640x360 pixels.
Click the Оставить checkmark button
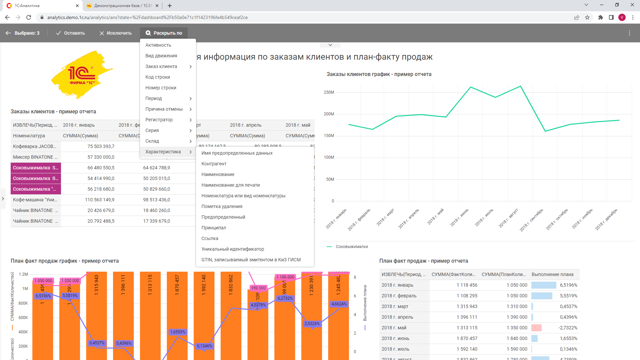(x=70, y=33)
